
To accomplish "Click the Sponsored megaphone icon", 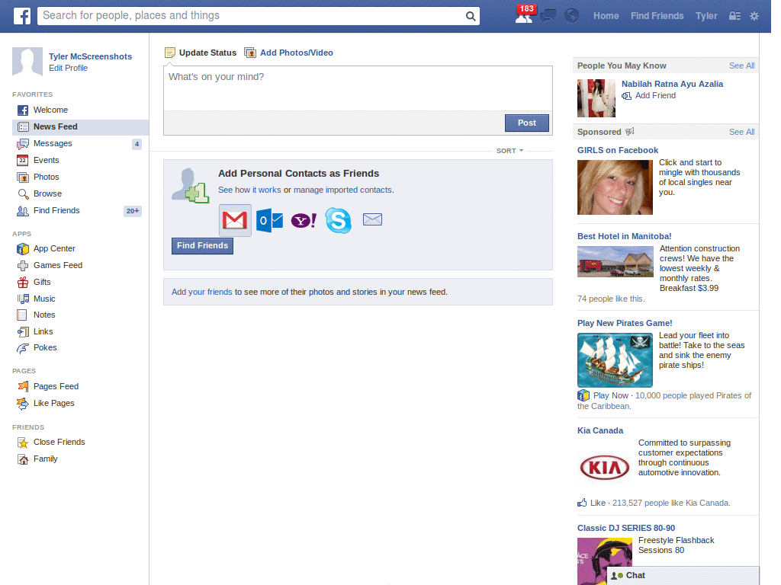I will pyautogui.click(x=629, y=132).
